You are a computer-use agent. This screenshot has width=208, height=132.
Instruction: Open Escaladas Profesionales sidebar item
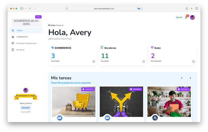[26, 43]
